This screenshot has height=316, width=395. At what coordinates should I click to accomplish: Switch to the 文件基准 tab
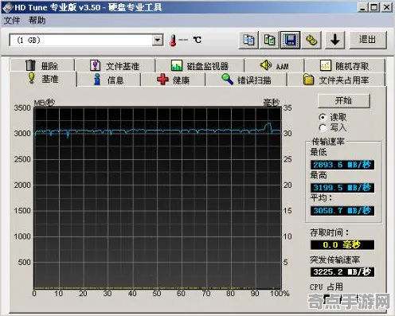[x=115, y=65]
